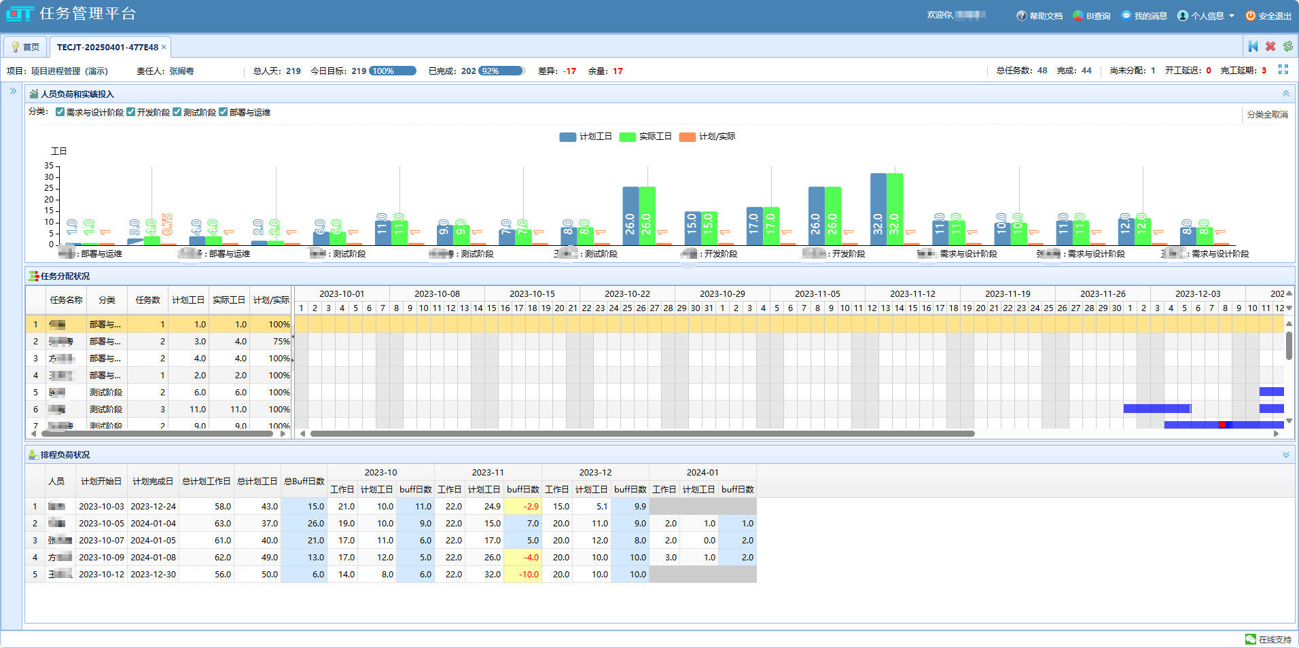Viewport: 1299px width, 648px height.
Task: Toggle the 测试阶段 checkbox
Action: tap(177, 112)
